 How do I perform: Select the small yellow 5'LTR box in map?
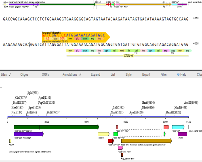pos(10,141)
